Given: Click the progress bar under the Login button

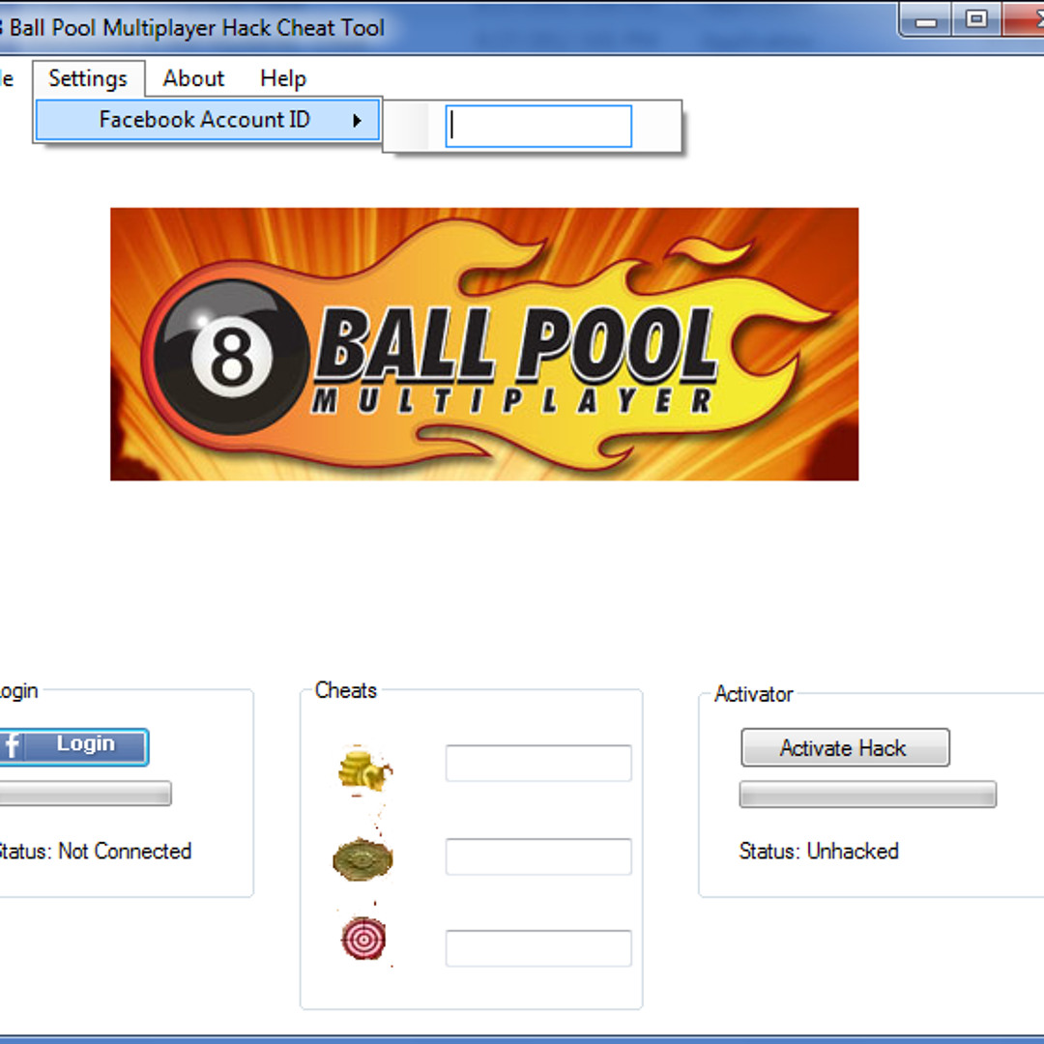Looking at the screenshot, I should pos(85,794).
